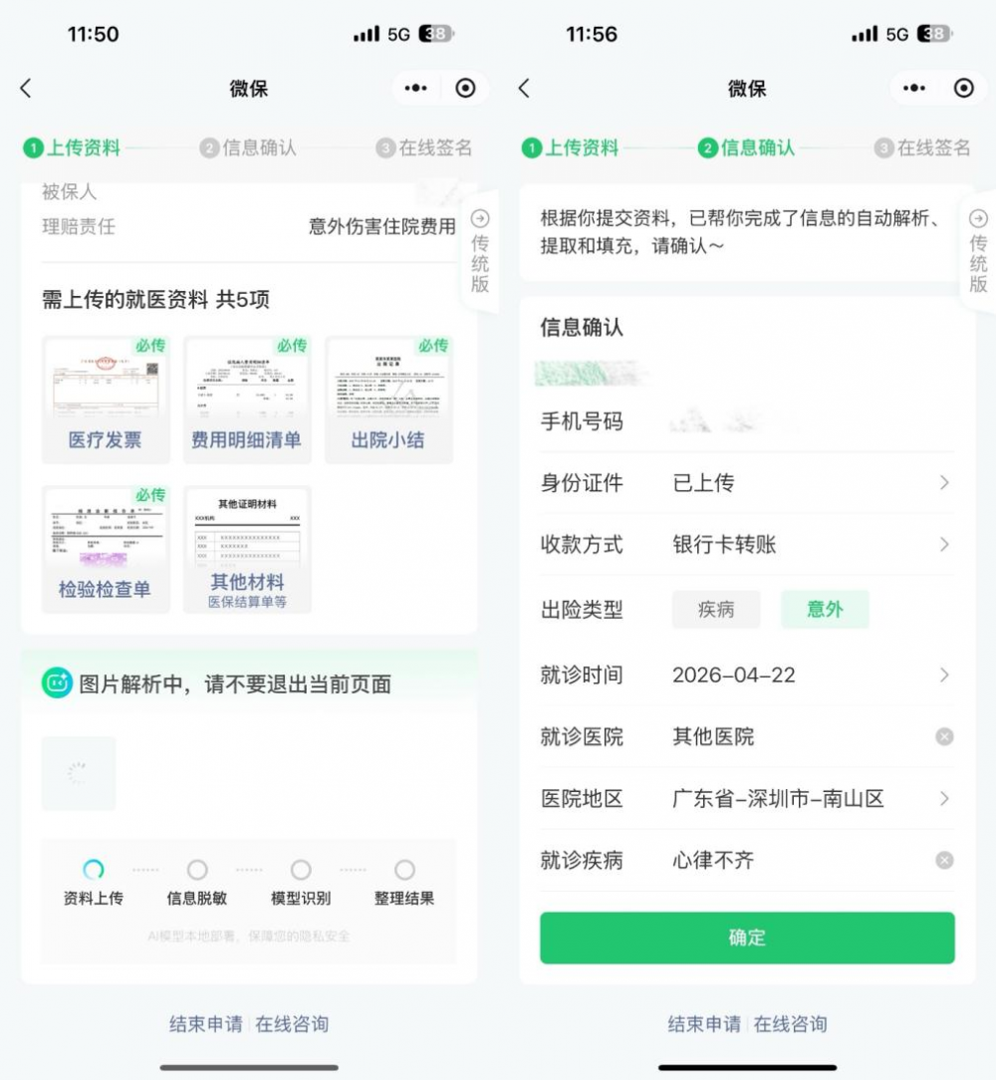
Task: Close mini program via right screen's target icon
Action: pos(963,88)
